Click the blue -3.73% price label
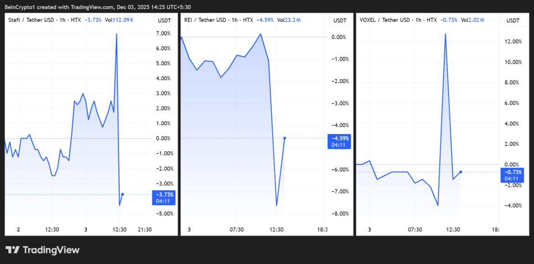 click(163, 195)
